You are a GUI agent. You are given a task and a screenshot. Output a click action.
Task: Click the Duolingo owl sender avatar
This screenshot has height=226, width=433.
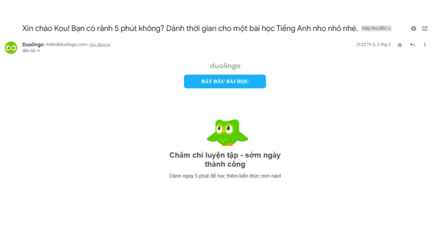tap(11, 48)
